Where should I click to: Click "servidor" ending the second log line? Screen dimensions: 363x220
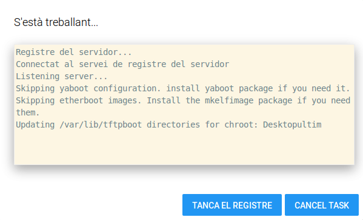[x=210, y=64]
